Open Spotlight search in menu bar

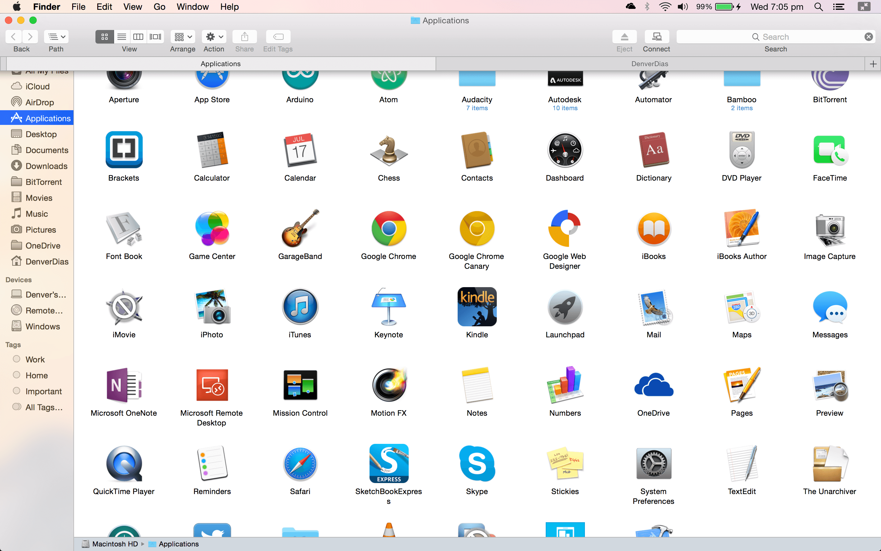tap(818, 6)
